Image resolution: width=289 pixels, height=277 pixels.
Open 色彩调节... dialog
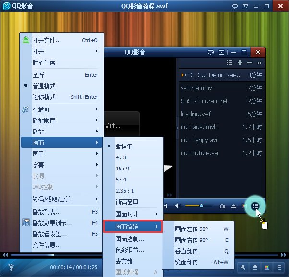point(133,250)
